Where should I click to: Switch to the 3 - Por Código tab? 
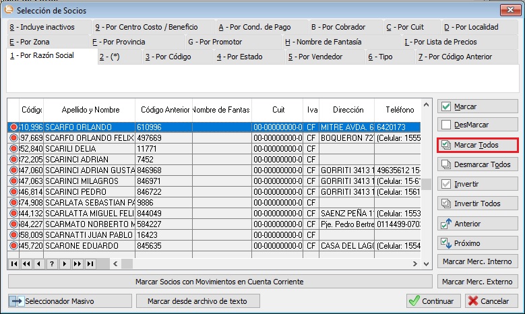(168, 57)
